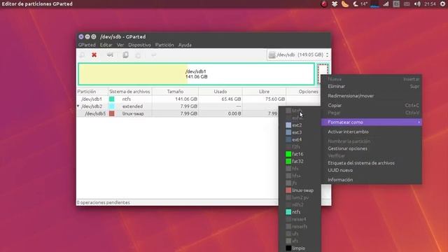Collapse the /dev/sdb2 extended partition tree
Image resolution: width=448 pixels, height=252 pixels.
coord(78,106)
